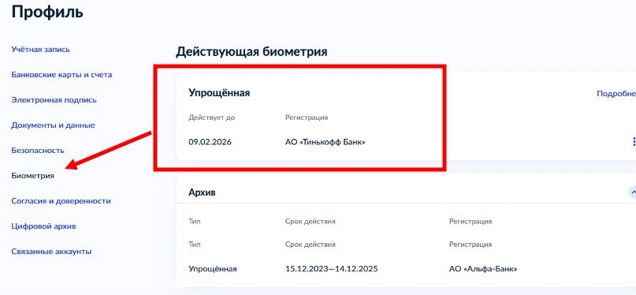636x295 pixels.
Task: Click the АО «Альфа-Банк» archive entry
Action: [483, 269]
